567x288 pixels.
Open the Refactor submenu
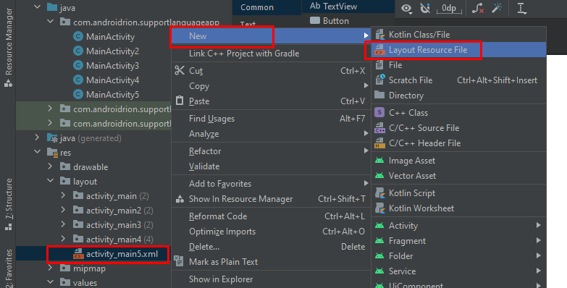click(x=271, y=151)
